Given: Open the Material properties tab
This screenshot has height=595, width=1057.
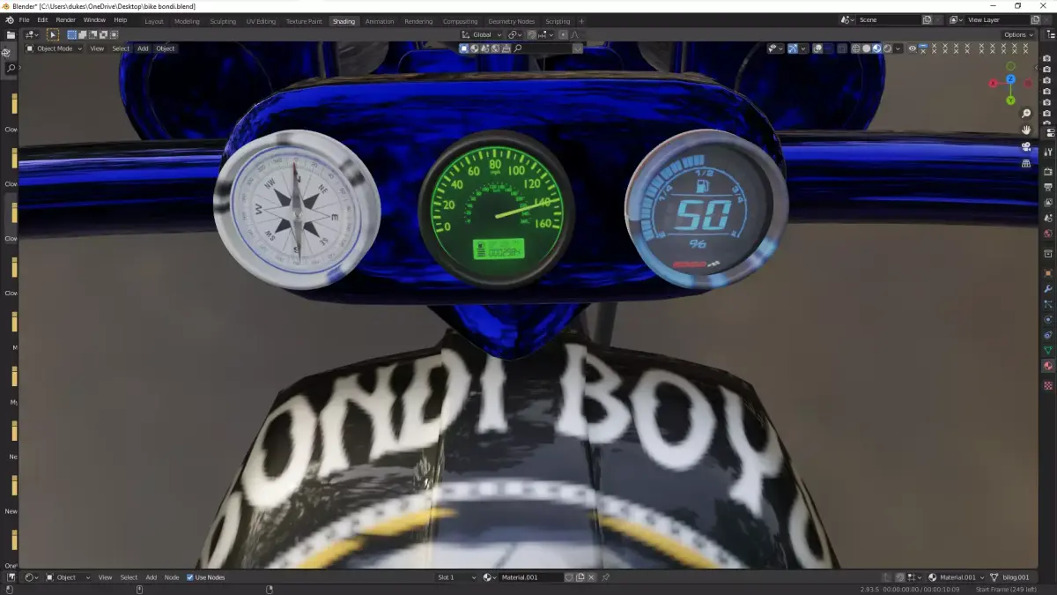Looking at the screenshot, I should click(x=1048, y=366).
